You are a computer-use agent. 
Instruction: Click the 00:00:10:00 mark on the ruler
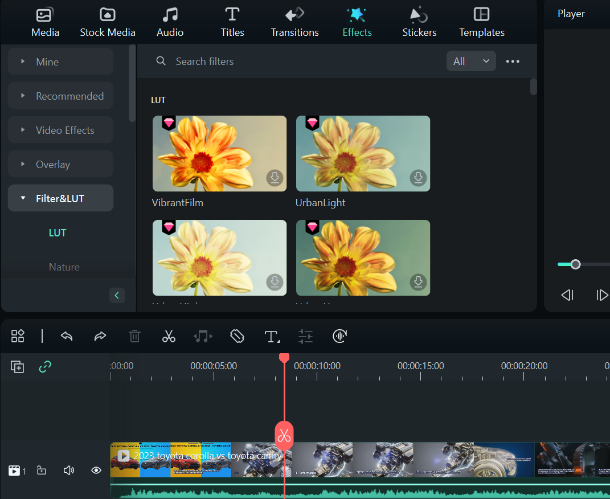point(317,366)
